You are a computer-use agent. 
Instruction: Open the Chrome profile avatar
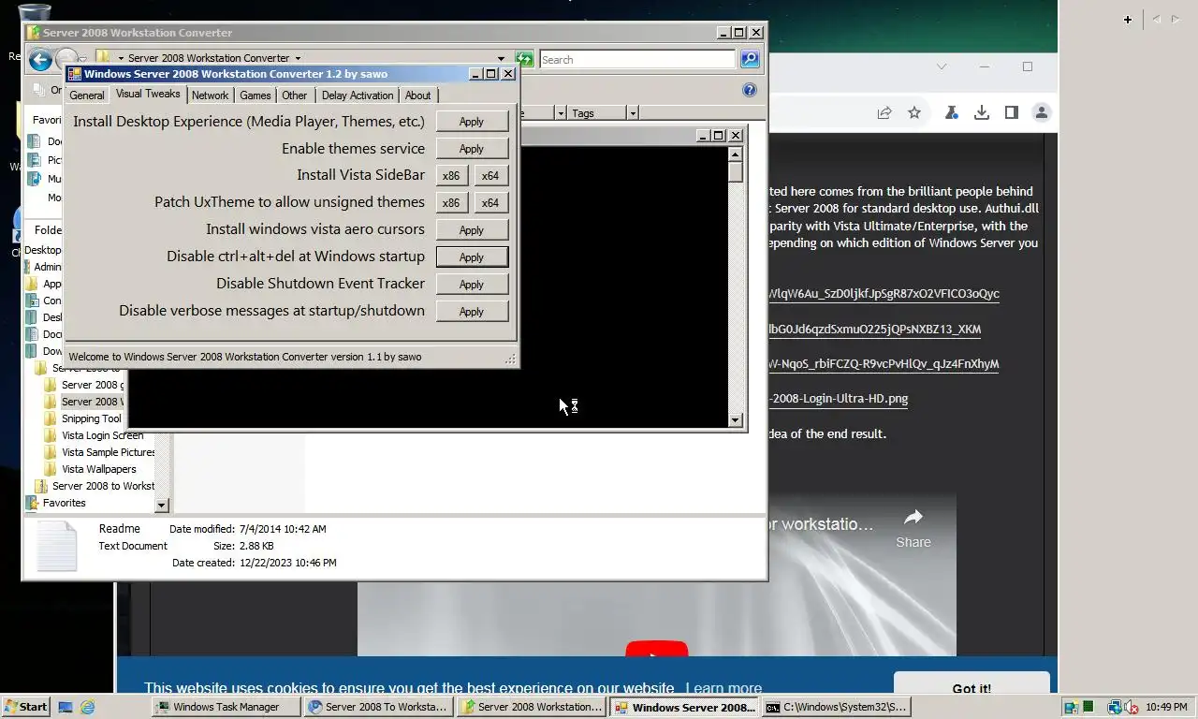pos(1041,112)
